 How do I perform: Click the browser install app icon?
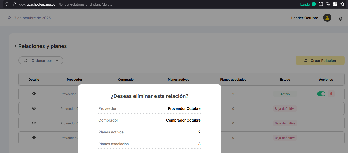click(321, 4)
